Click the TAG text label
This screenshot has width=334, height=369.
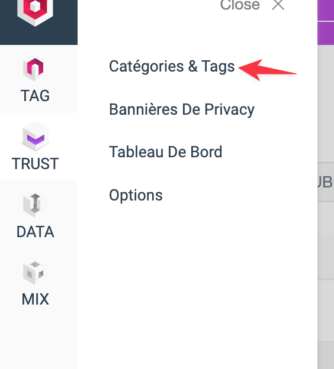35,96
